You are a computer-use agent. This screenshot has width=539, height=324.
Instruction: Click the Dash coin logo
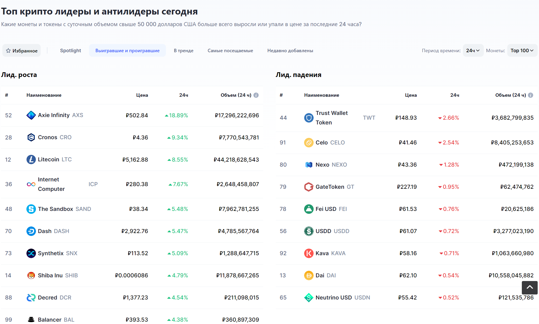[31, 231]
